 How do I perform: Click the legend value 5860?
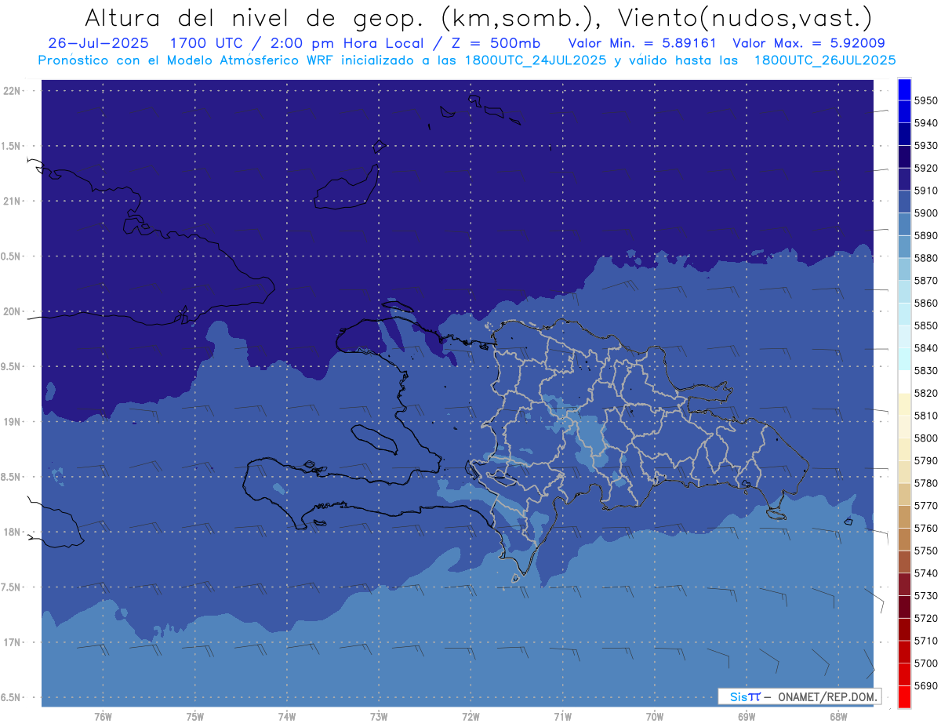925,303
